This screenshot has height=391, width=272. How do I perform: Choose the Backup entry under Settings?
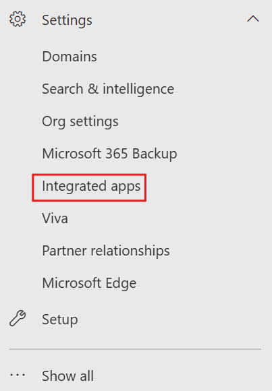click(109, 154)
